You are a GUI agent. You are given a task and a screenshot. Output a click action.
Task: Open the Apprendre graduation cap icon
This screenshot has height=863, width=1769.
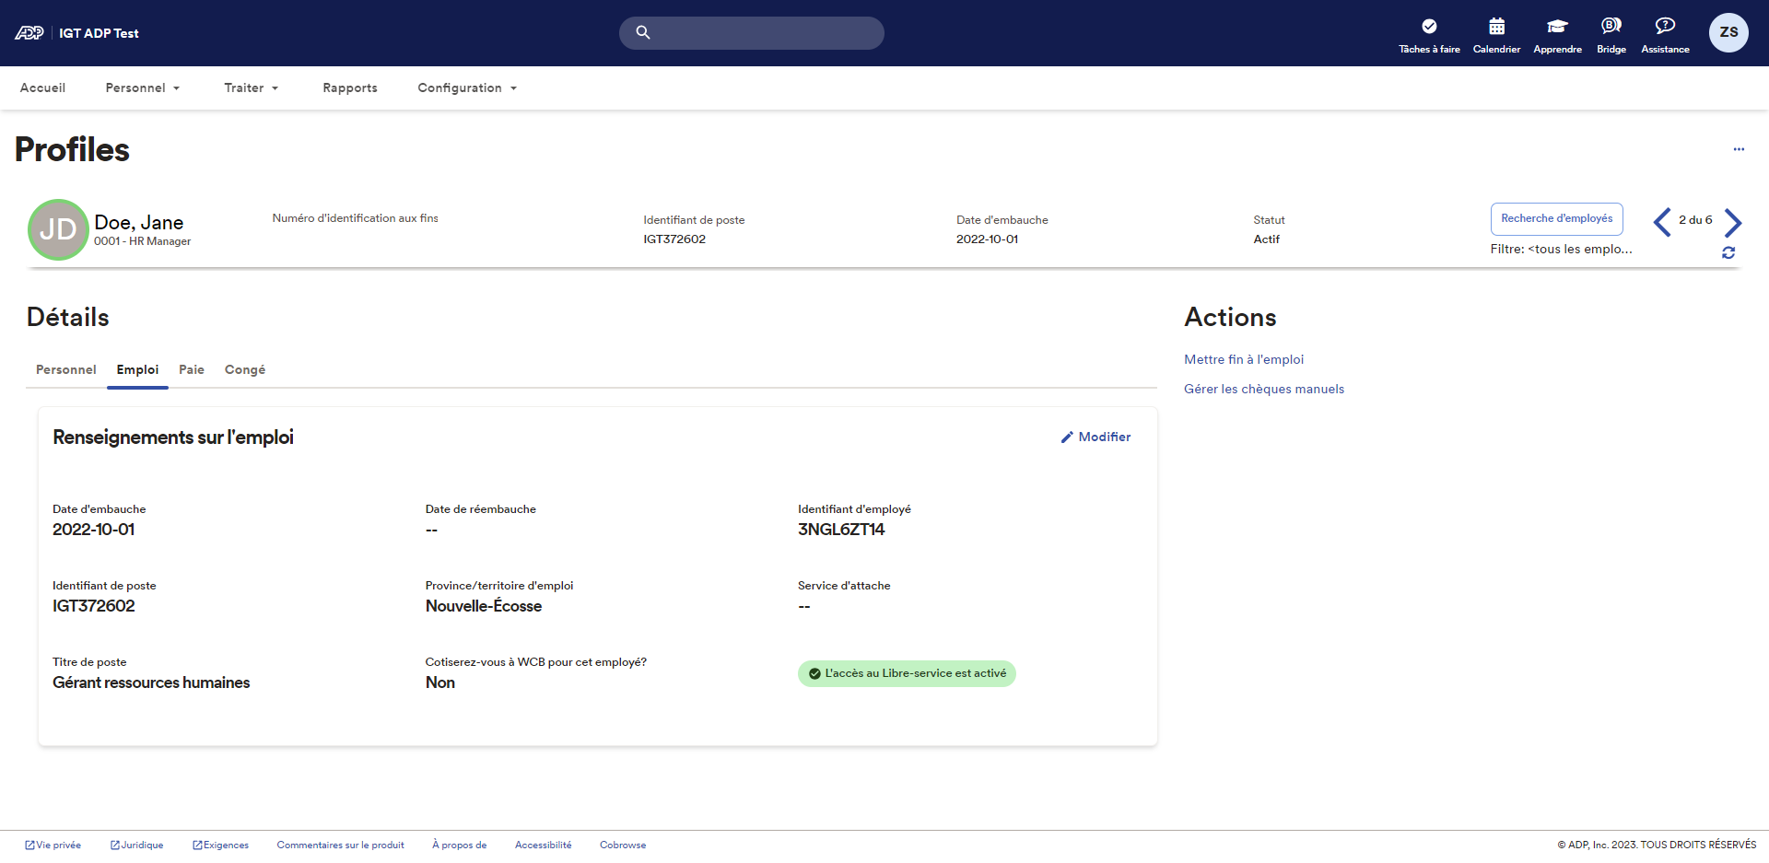tap(1557, 27)
